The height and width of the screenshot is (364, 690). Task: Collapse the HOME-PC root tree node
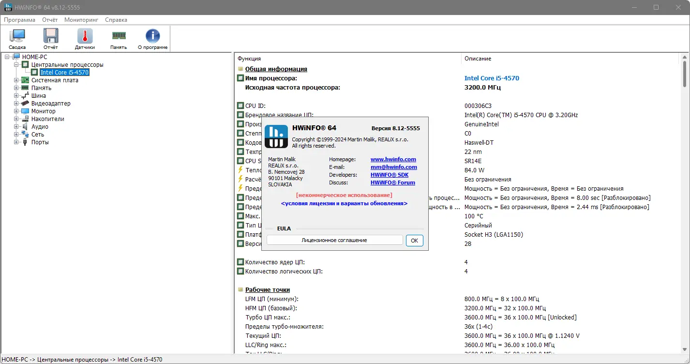[x=7, y=57]
